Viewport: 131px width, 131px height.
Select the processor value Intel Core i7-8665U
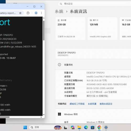click(x=109, y=77)
